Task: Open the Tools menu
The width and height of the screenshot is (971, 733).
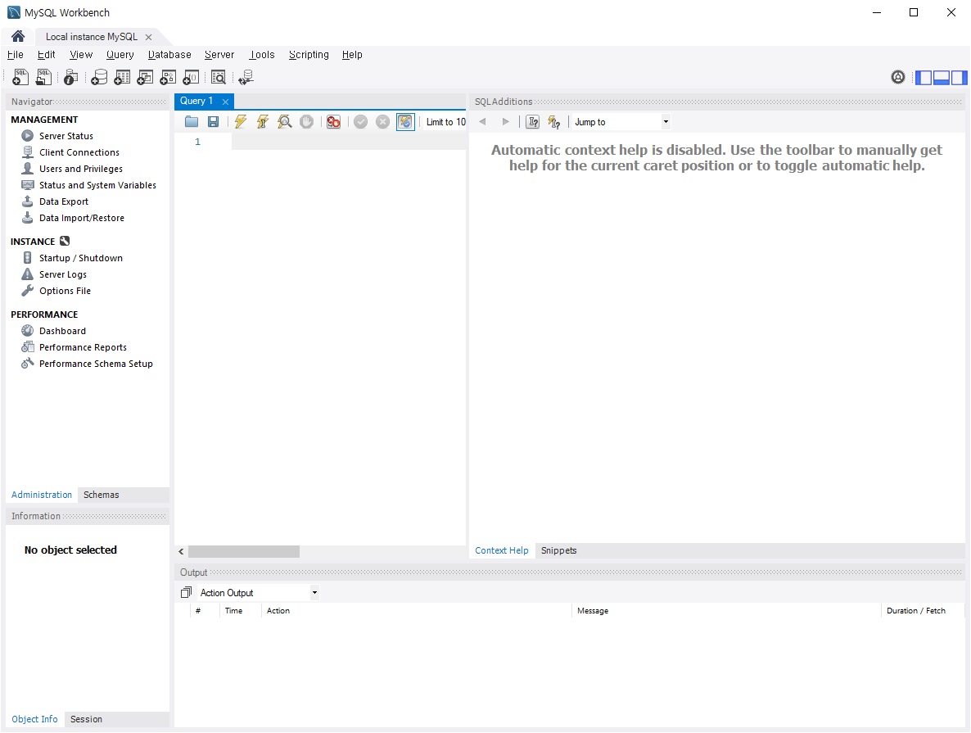Action: pyautogui.click(x=262, y=55)
